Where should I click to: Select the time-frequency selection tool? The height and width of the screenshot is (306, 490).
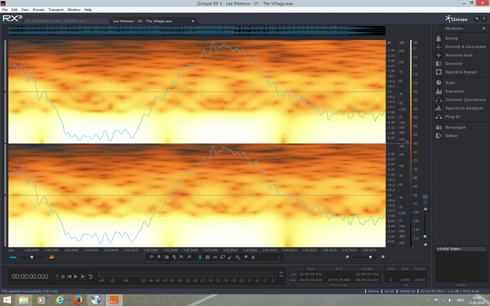pos(208,257)
